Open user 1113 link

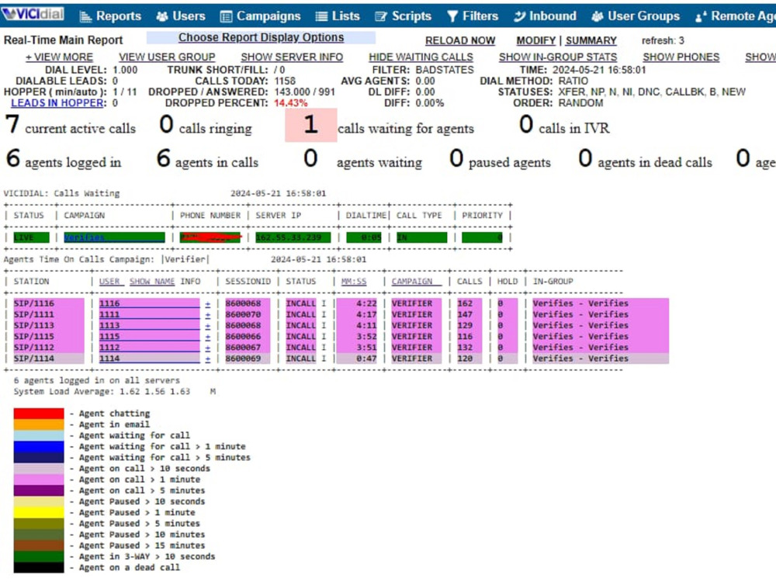point(149,326)
